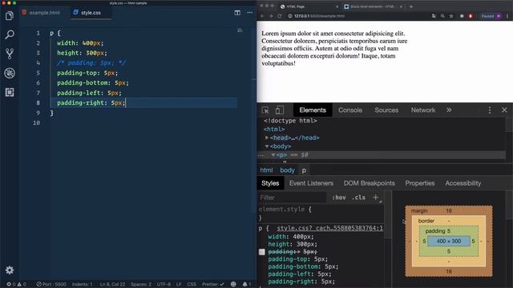513x288 pixels.
Task: Open a new browser tab
Action: (x=411, y=6)
